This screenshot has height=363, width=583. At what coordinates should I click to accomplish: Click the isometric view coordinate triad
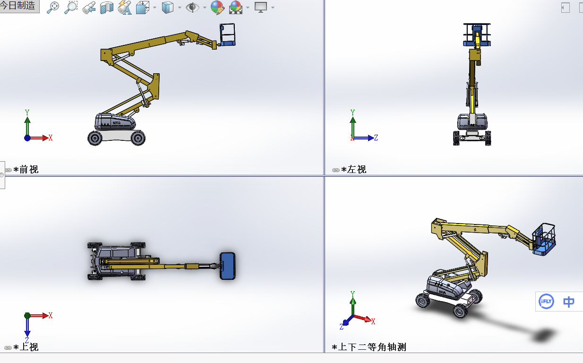coord(358,311)
